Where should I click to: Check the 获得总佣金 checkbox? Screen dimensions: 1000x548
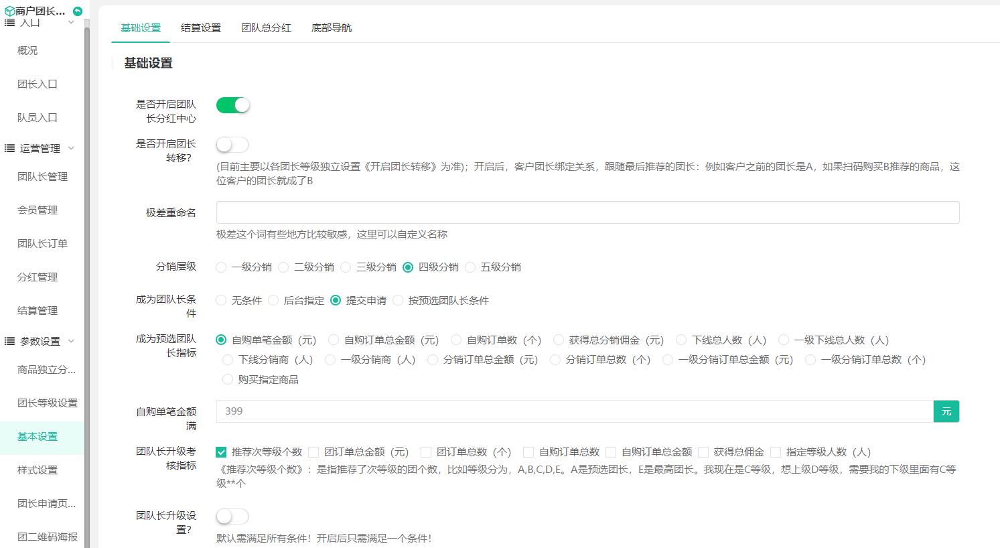pos(703,452)
